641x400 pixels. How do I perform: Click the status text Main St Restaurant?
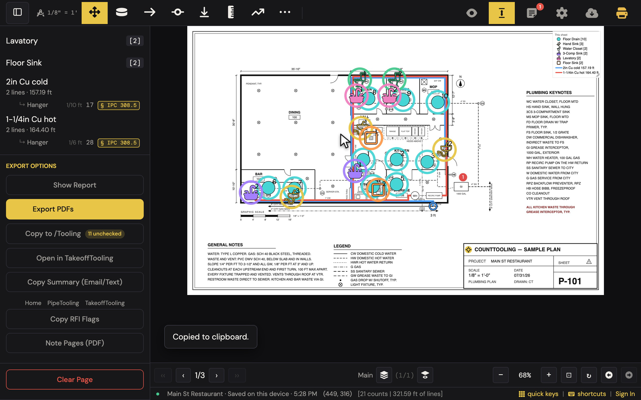[195, 394]
